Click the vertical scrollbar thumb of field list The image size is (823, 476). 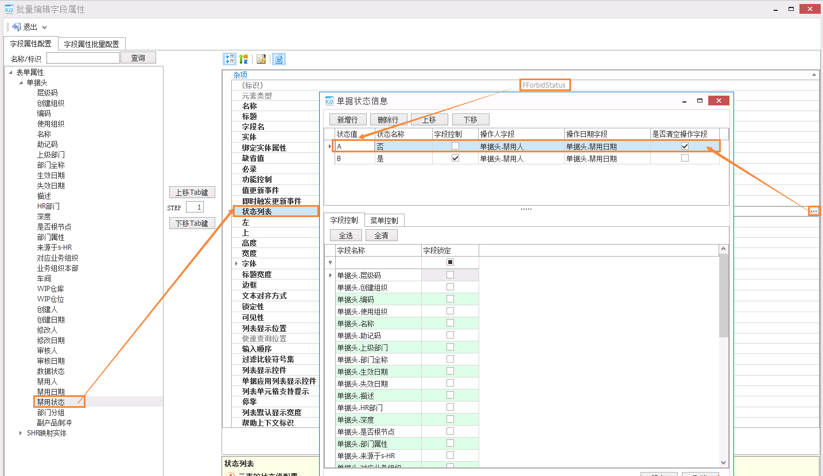pos(723,296)
